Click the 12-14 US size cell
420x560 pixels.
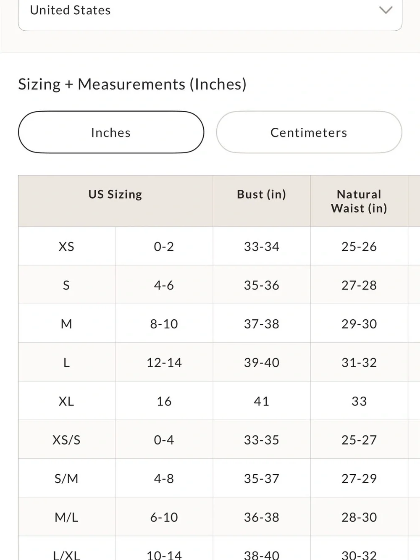pos(164,362)
